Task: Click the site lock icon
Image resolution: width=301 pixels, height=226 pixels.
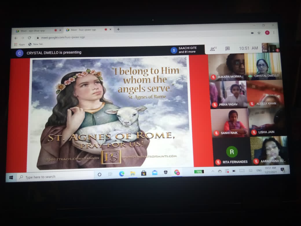Action: click(x=38, y=38)
